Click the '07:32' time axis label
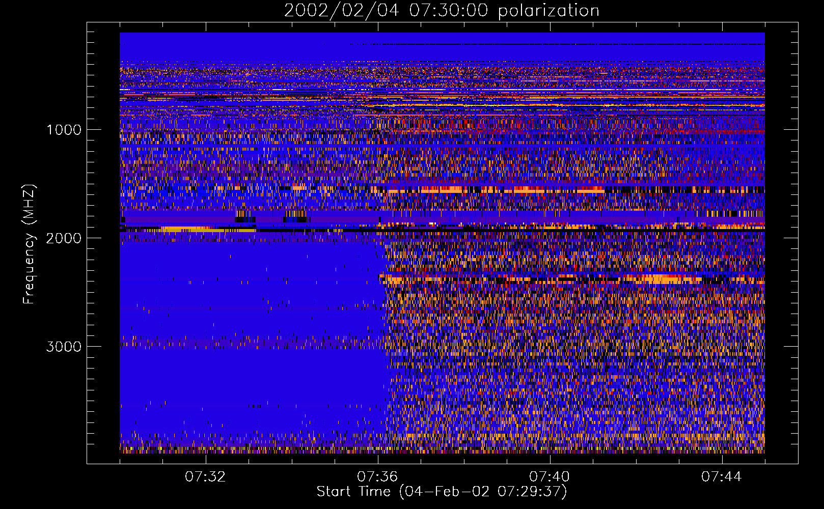 [205, 477]
